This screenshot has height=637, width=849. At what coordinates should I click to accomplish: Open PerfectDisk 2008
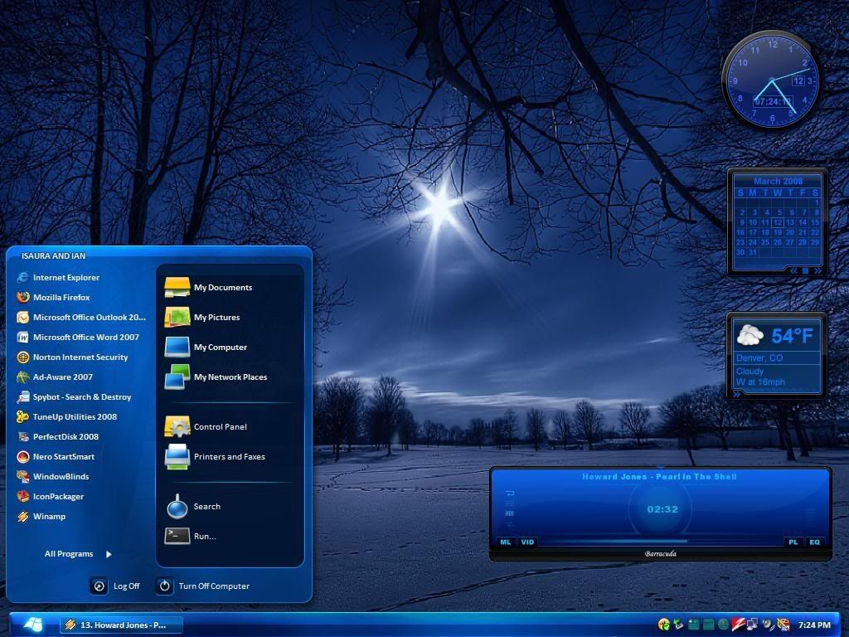(x=58, y=436)
